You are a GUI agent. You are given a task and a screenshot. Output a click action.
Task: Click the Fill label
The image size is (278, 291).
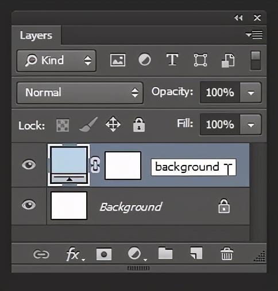point(185,123)
